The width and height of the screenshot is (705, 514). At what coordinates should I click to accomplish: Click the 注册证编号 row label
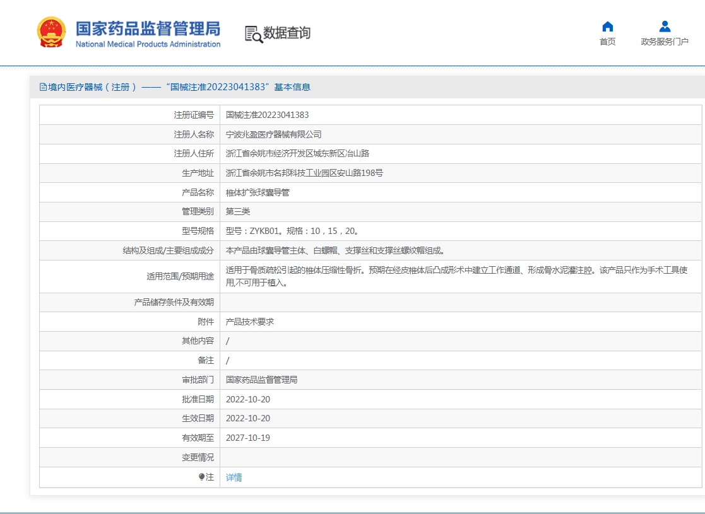(x=194, y=115)
